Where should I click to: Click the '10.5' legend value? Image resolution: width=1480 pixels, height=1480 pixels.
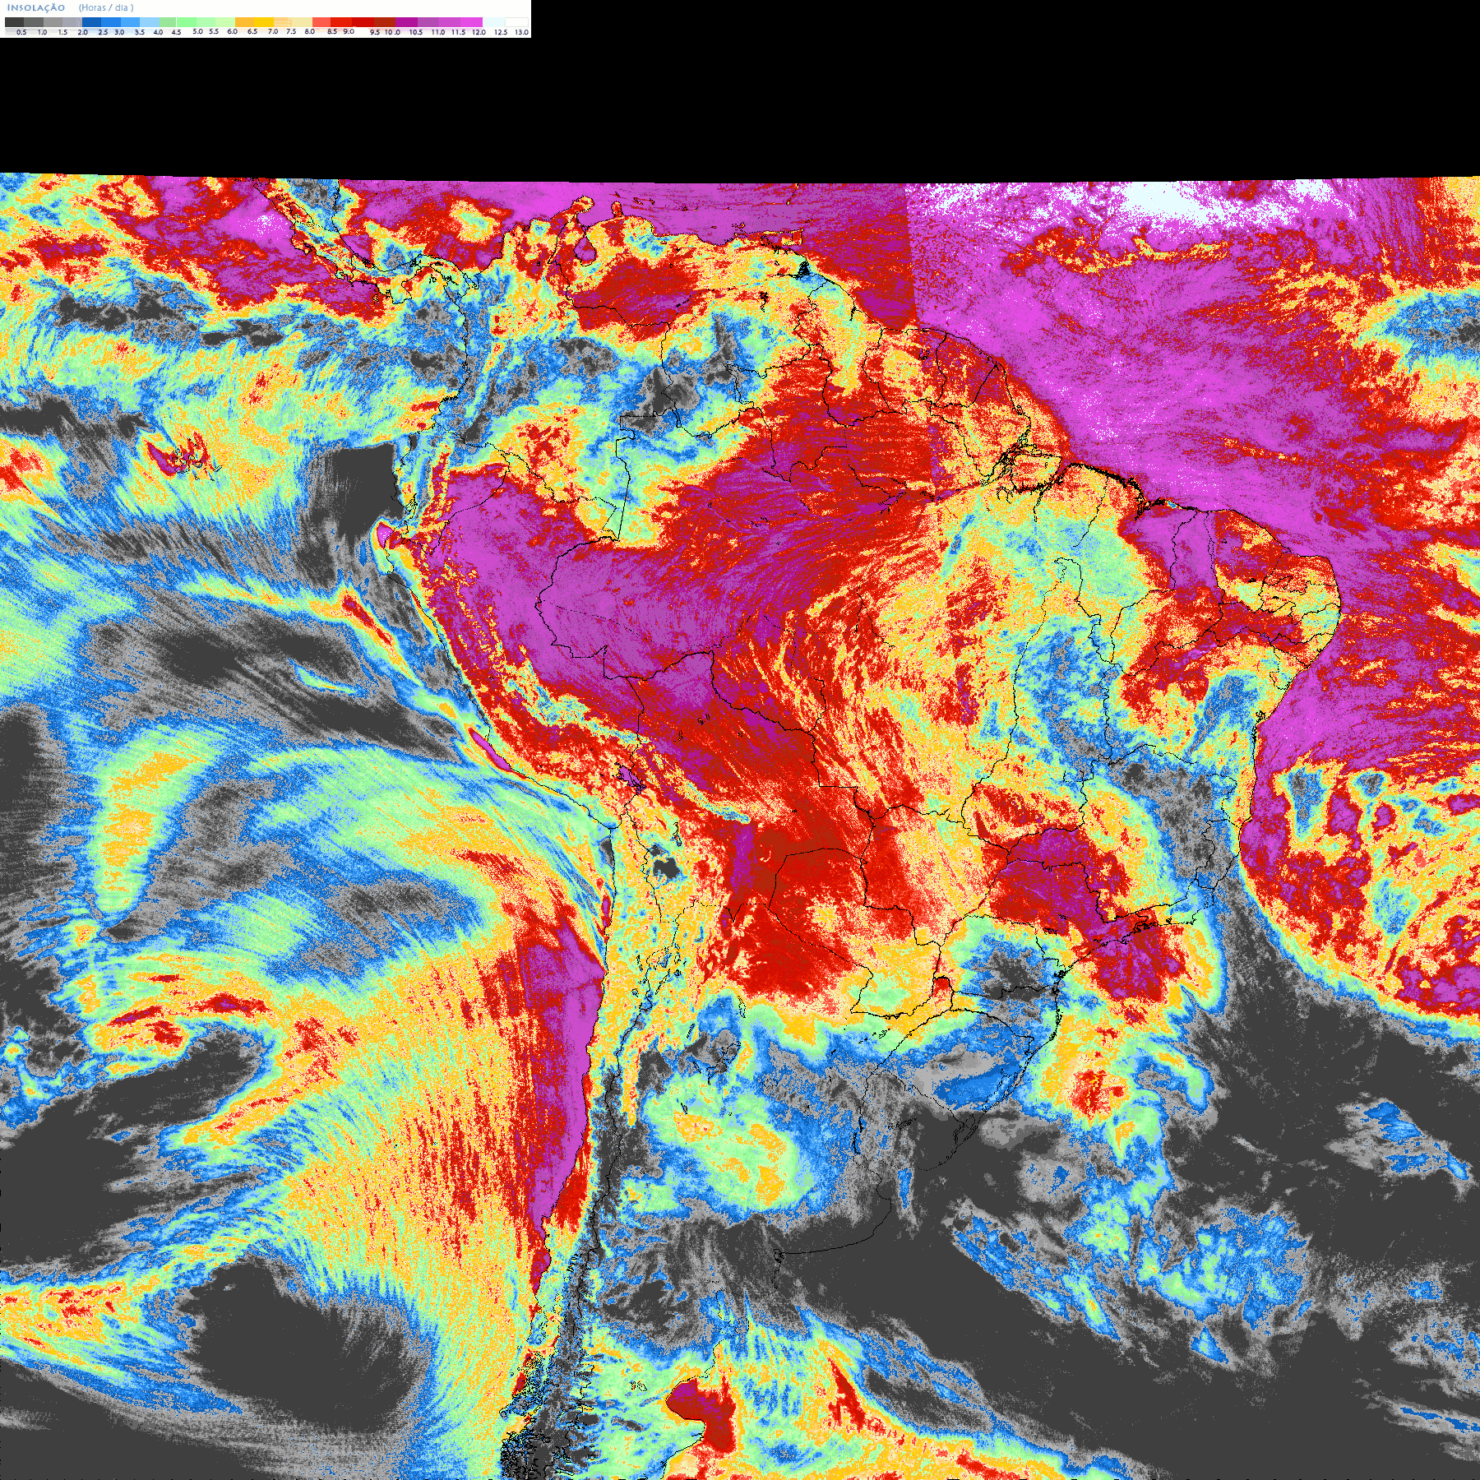pos(416,32)
